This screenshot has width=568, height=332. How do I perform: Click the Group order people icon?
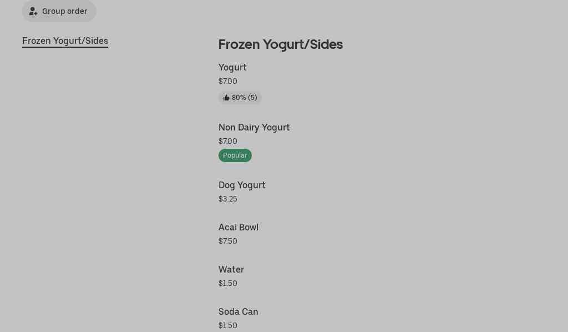click(x=33, y=11)
